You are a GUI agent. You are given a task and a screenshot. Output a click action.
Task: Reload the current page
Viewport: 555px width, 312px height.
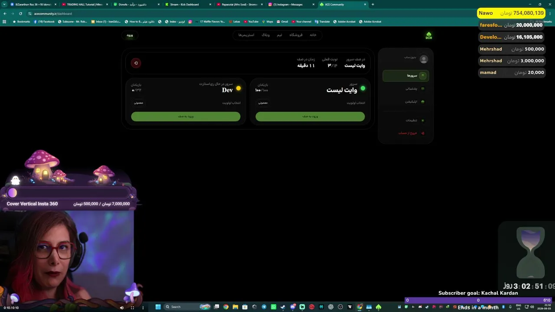(20, 13)
